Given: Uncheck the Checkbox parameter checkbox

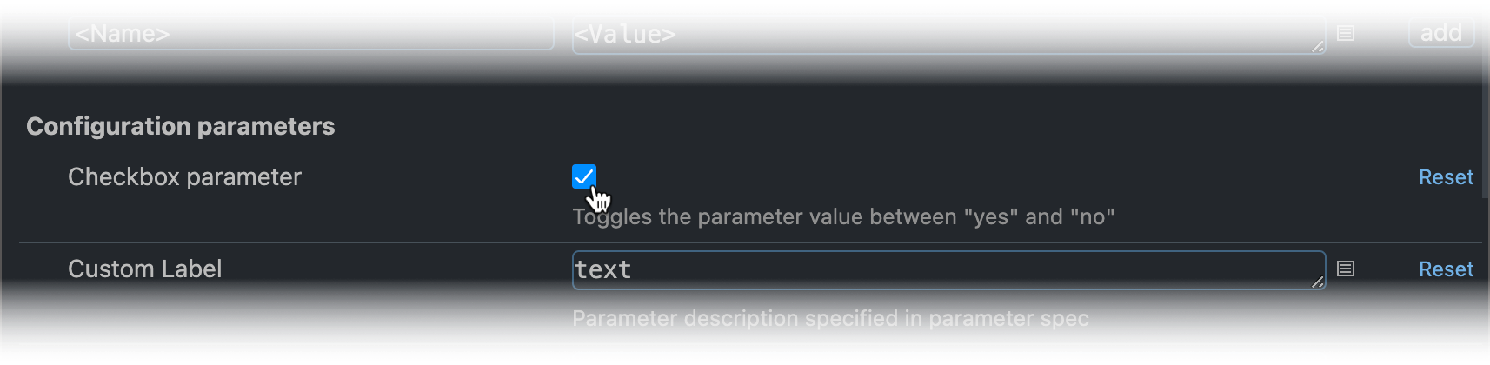Looking at the screenshot, I should point(584,176).
